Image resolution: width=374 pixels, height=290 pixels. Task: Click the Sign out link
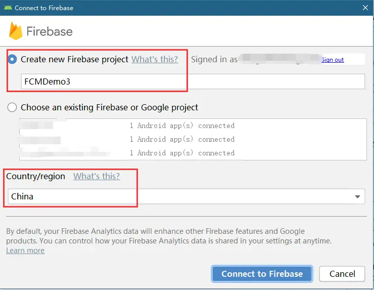point(332,60)
